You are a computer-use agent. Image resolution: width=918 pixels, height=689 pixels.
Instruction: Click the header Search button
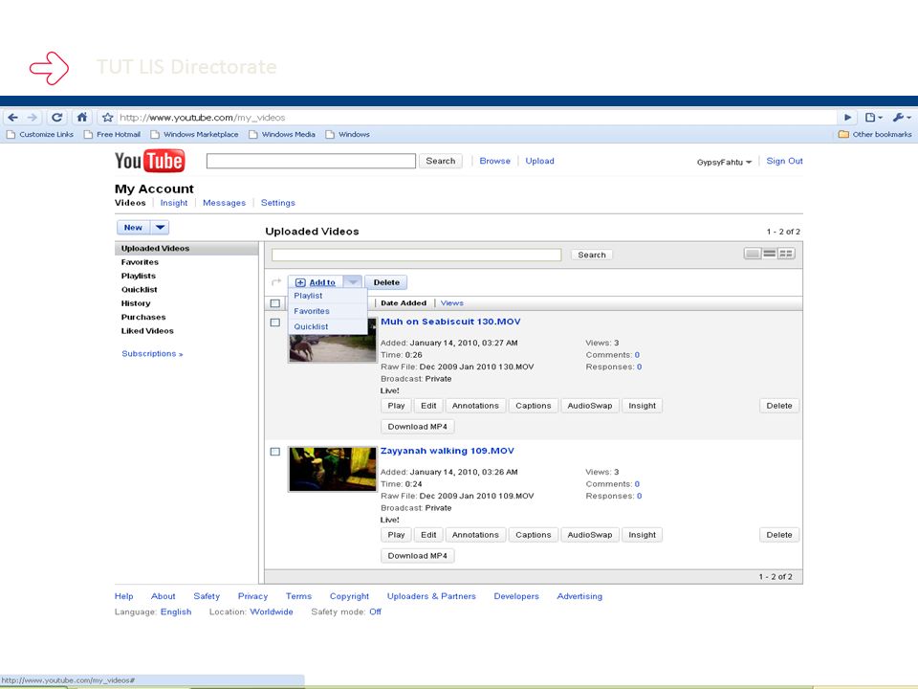tap(440, 161)
